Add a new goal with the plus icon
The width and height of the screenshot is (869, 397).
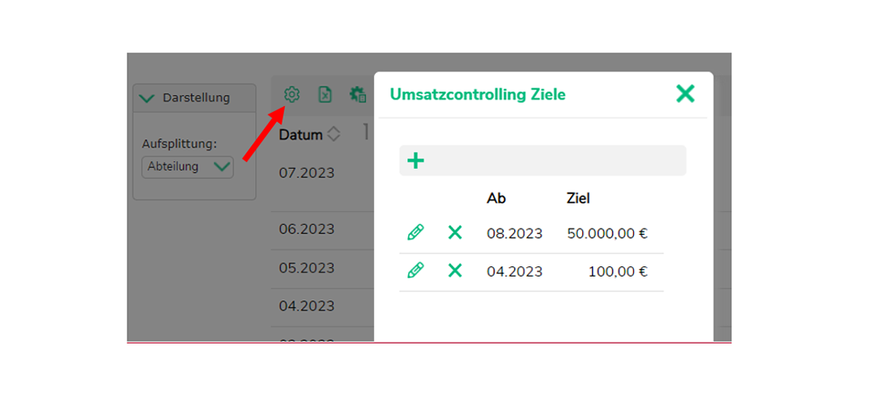pos(416,161)
